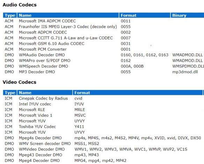Screen dimensions: 204x164
Task: Click video format 'MPG4, mpg4, mp42, MP42'
Action: click(100, 161)
